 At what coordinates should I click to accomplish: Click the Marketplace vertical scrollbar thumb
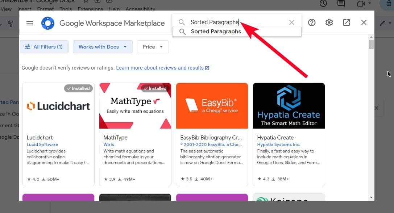pyautogui.click(x=371, y=45)
